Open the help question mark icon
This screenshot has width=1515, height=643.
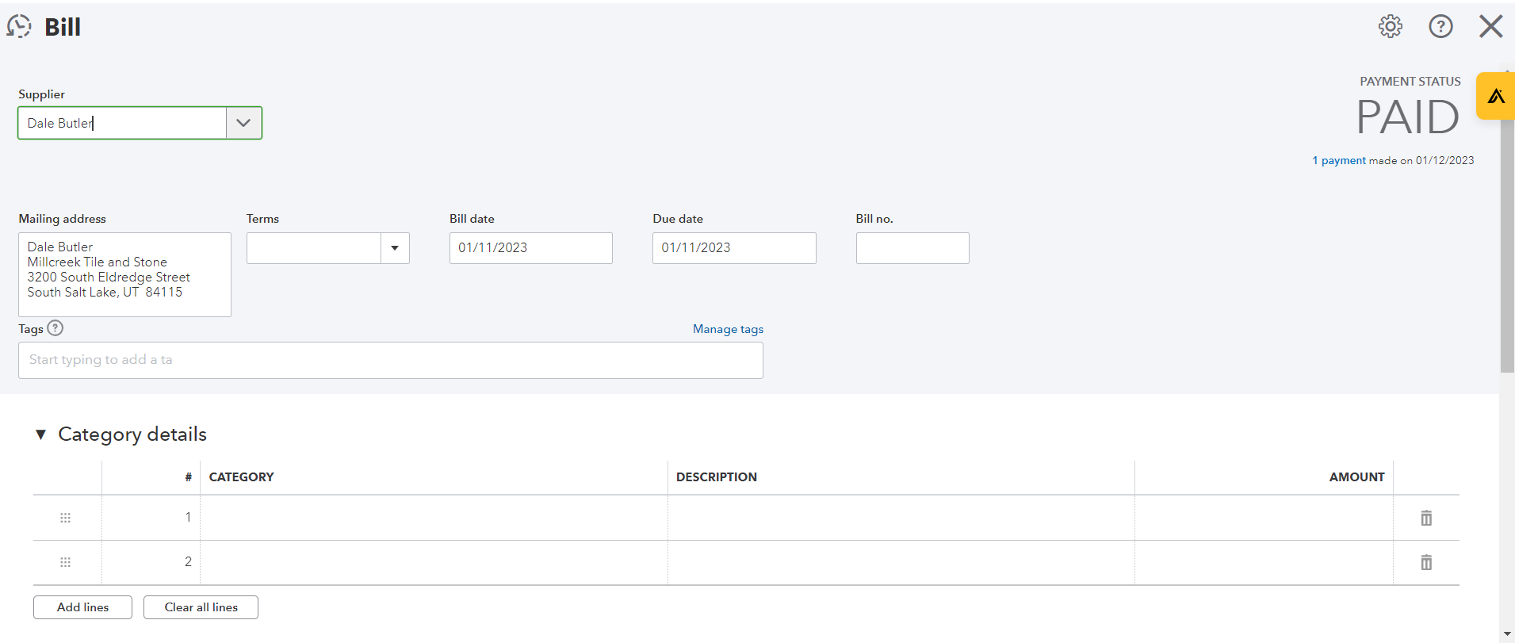(x=1440, y=27)
